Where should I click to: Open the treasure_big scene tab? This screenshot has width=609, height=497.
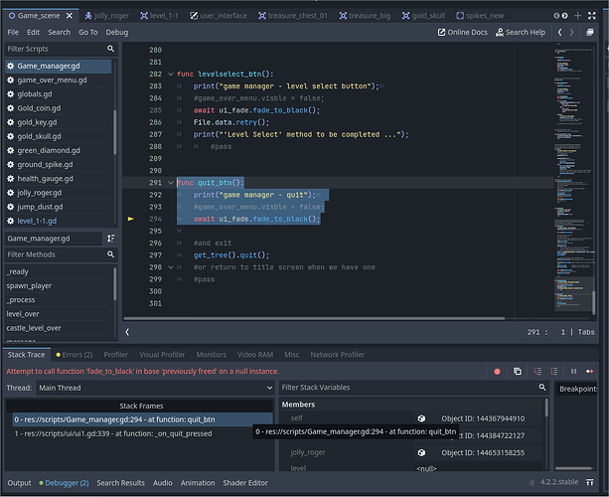[365, 16]
